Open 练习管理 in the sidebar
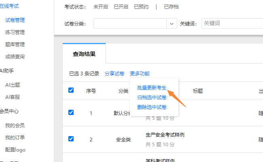Image resolution: width=263 pixels, height=162 pixels. tap(15, 32)
